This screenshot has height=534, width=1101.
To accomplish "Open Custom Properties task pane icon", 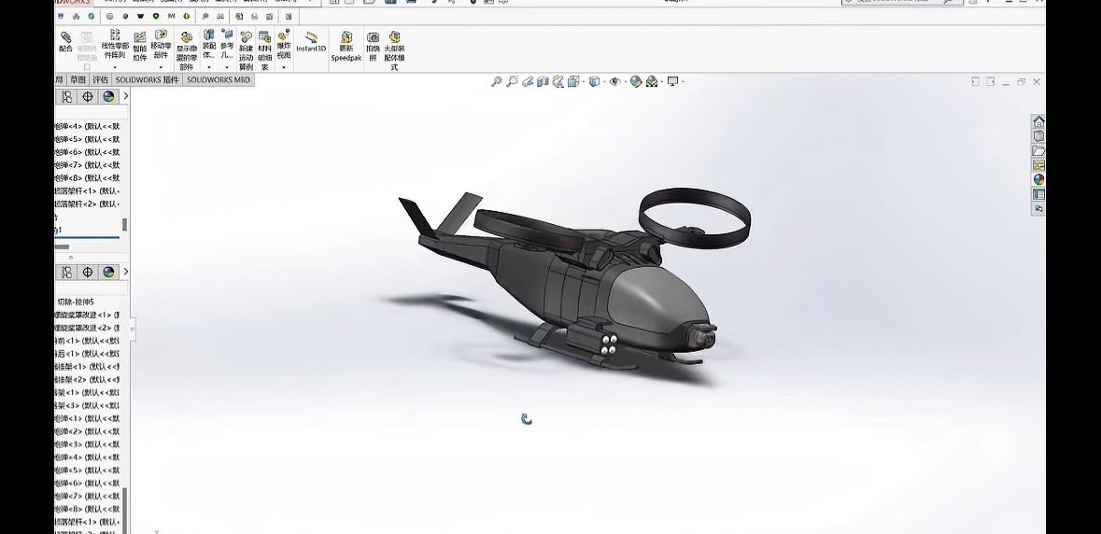I will click(1038, 194).
